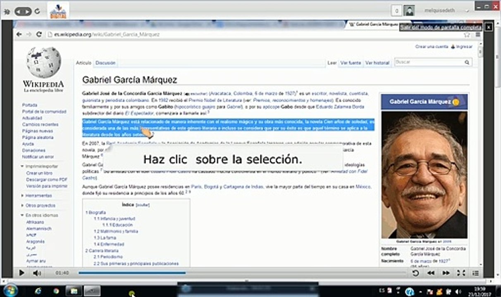501x297 pixels.
Task: Open the channel logo thumbnail
Action: tap(58, 10)
